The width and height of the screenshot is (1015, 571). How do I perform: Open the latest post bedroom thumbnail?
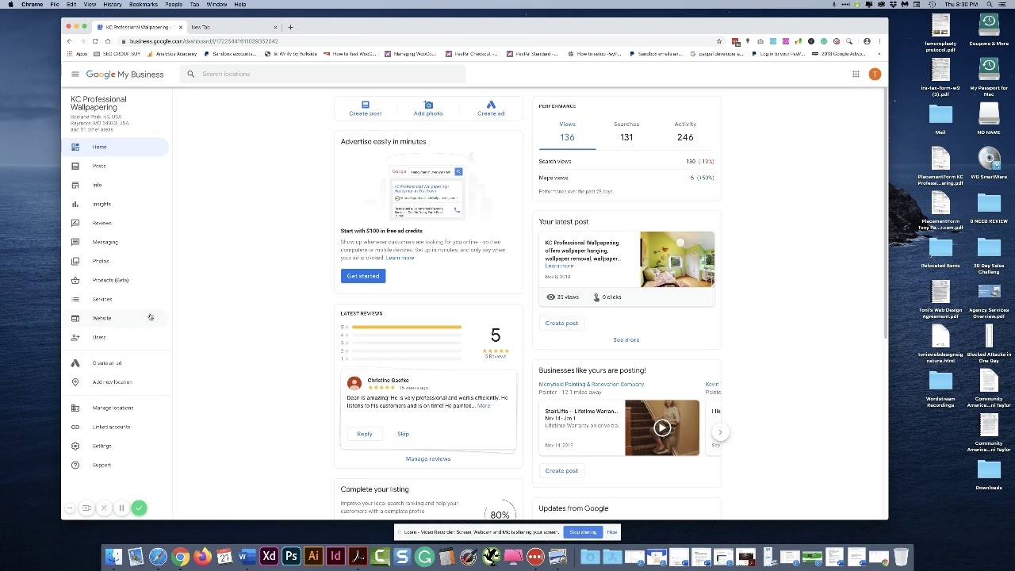pyautogui.click(x=677, y=259)
